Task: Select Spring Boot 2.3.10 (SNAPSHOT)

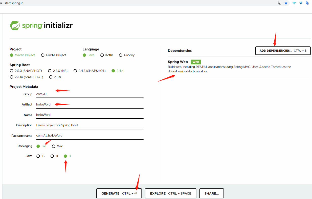Action: 26,77
